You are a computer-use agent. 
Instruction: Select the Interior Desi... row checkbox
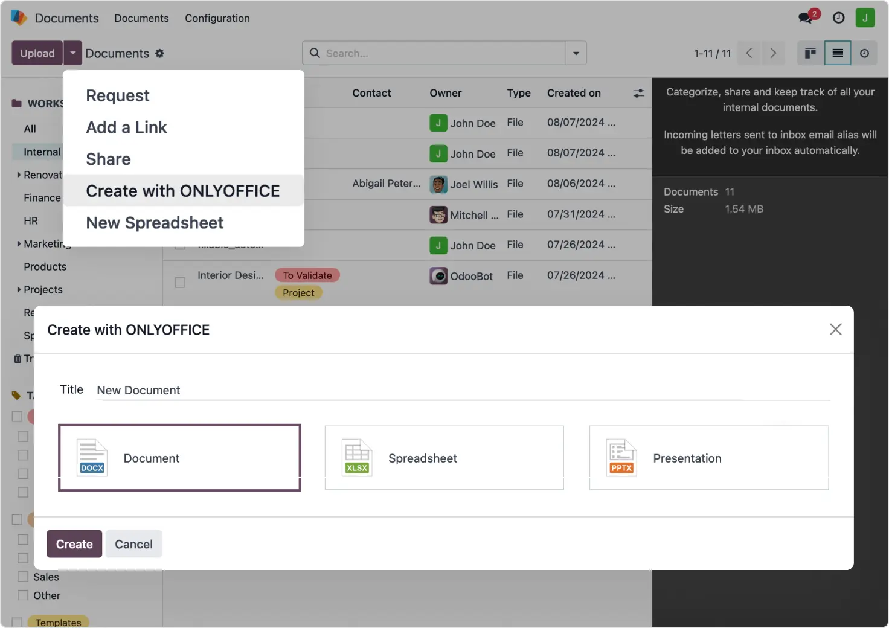[180, 283]
